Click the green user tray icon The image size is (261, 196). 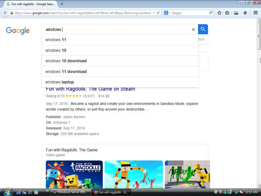(x=225, y=192)
